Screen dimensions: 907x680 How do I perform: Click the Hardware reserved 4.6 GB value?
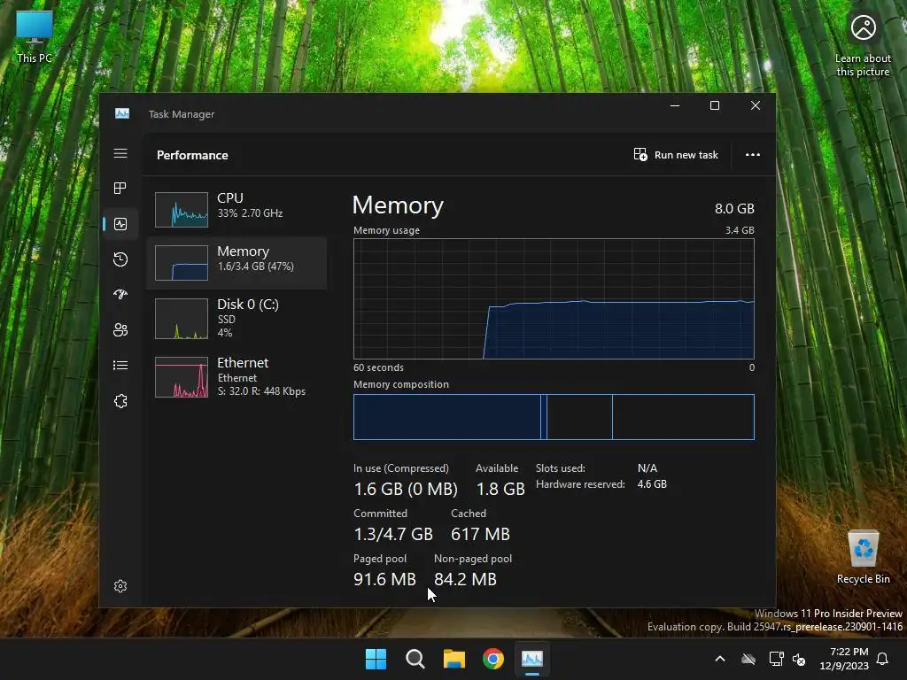[x=652, y=484]
